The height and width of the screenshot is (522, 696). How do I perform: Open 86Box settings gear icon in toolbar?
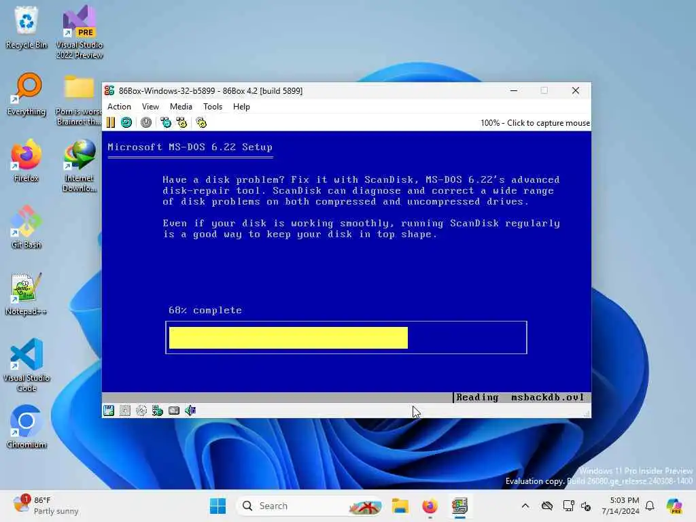[x=201, y=122]
